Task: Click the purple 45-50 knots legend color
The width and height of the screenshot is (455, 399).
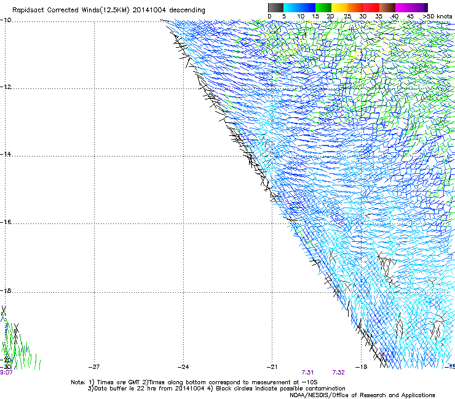Action: tap(419, 7)
